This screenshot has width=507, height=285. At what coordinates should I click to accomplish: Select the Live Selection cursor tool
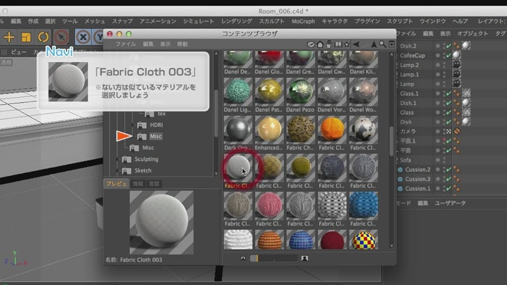61,37
